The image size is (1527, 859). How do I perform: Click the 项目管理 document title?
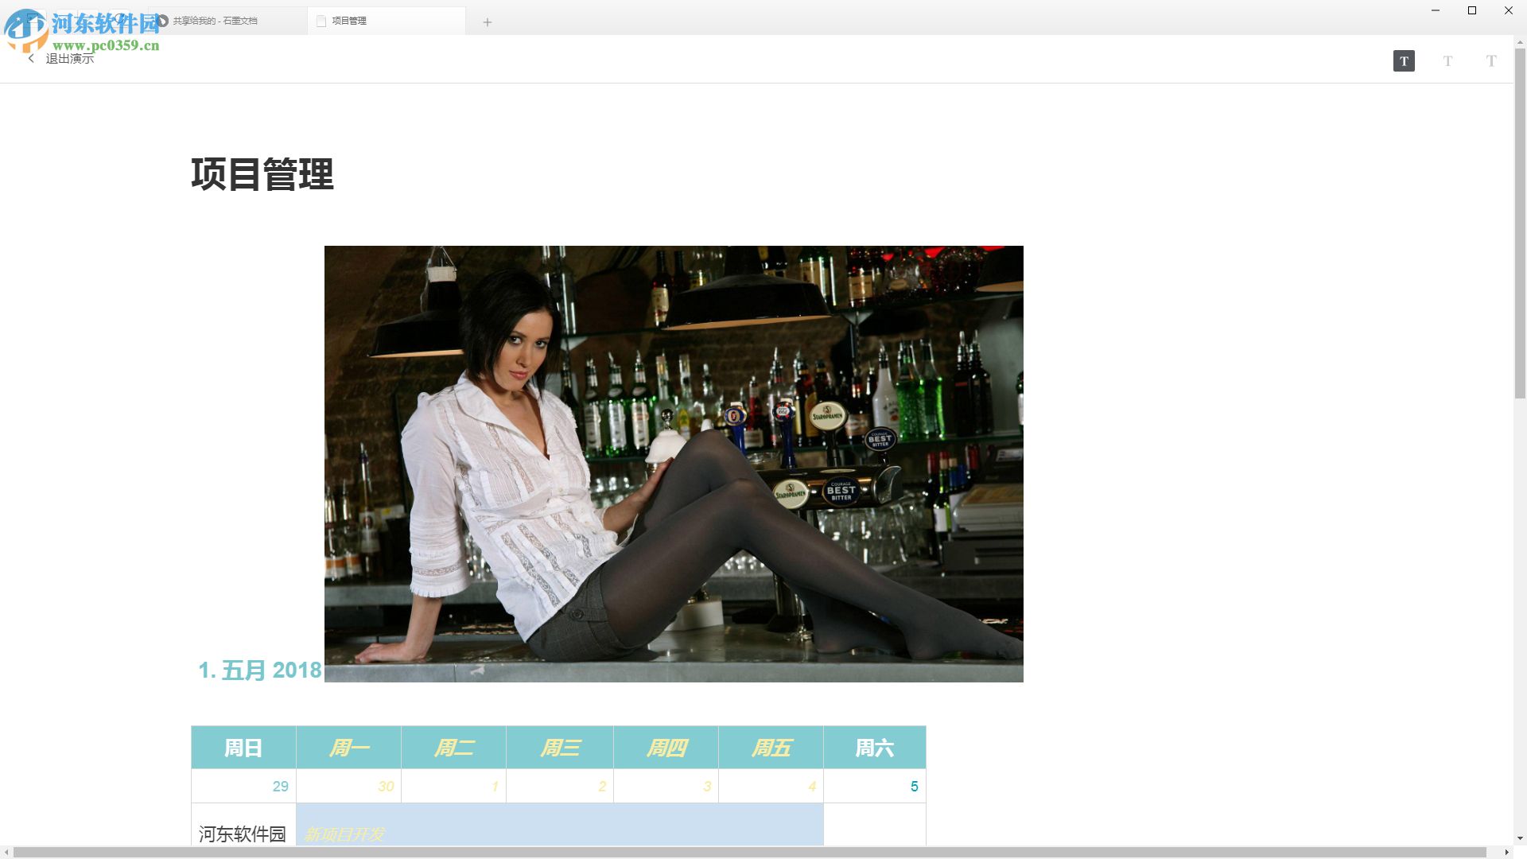(x=262, y=174)
